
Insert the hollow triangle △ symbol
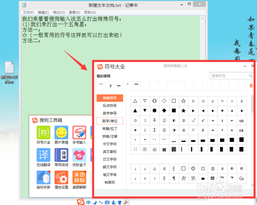(135, 101)
